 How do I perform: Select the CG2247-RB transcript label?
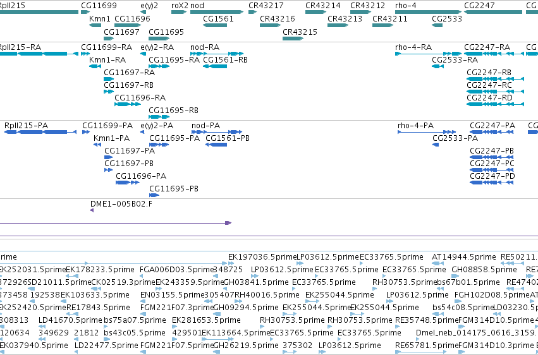coord(489,73)
